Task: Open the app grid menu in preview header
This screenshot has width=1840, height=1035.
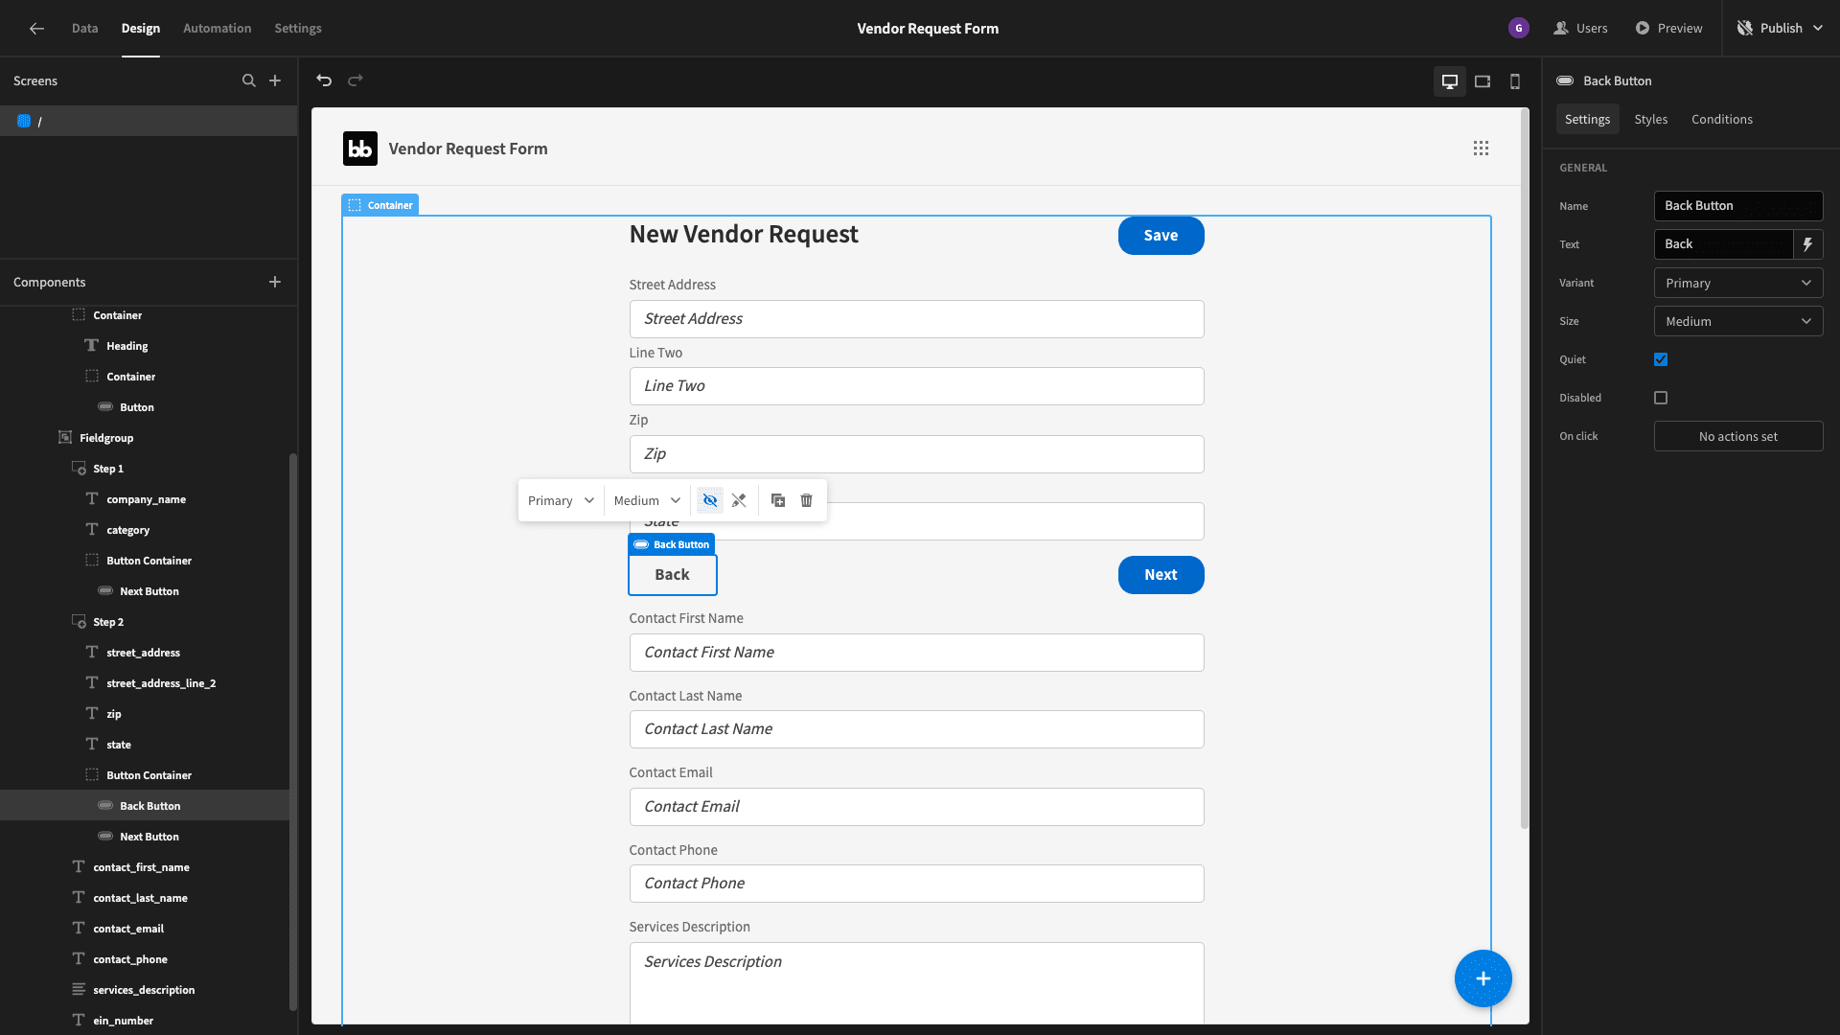Action: 1481,149
